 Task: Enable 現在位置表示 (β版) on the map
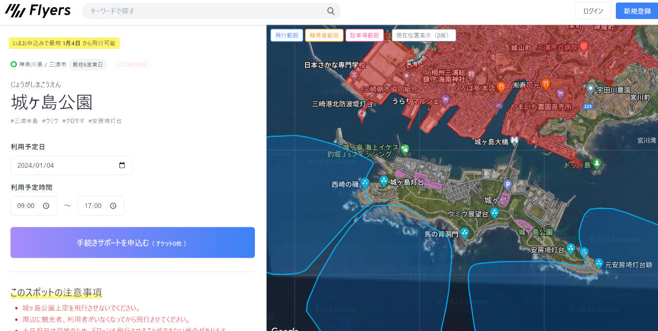click(x=424, y=35)
